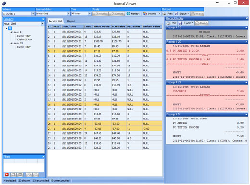Viewport: 250px width, 185px height.
Task: Click '0 unreconciled' in the status bar
Action: point(61,181)
